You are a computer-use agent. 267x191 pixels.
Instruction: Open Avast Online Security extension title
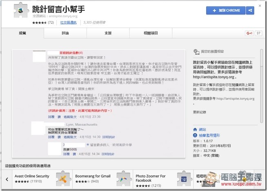point(32,176)
